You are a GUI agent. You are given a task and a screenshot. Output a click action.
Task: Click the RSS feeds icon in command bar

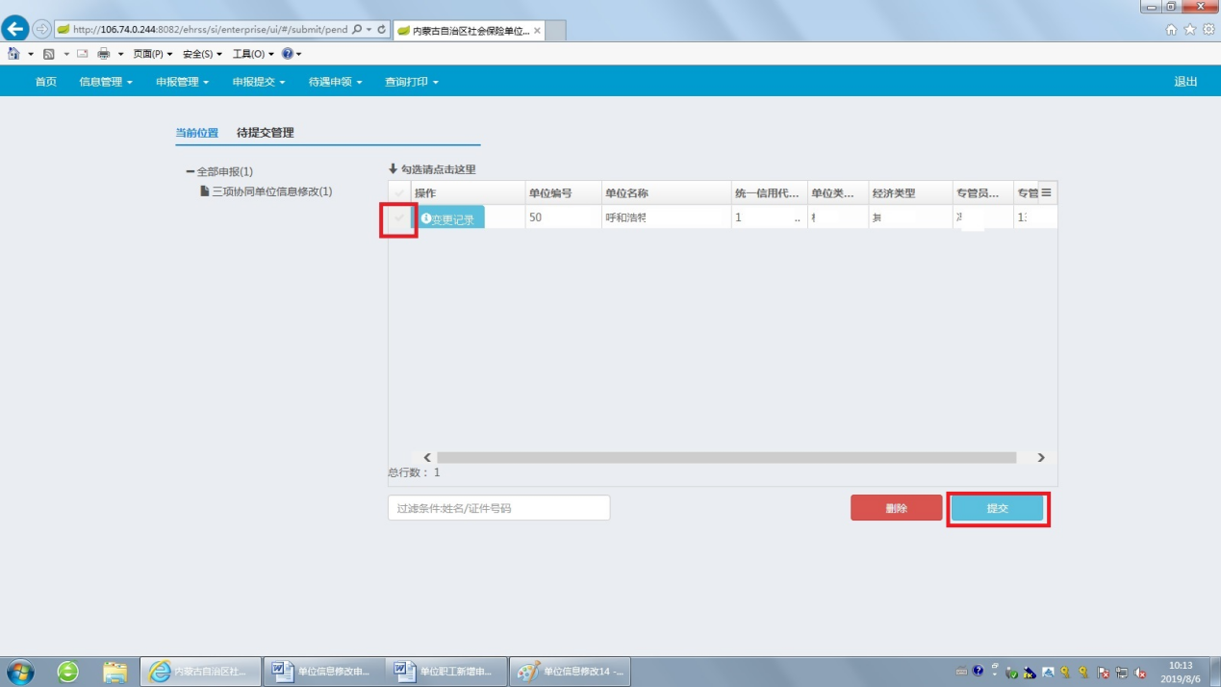(49, 54)
